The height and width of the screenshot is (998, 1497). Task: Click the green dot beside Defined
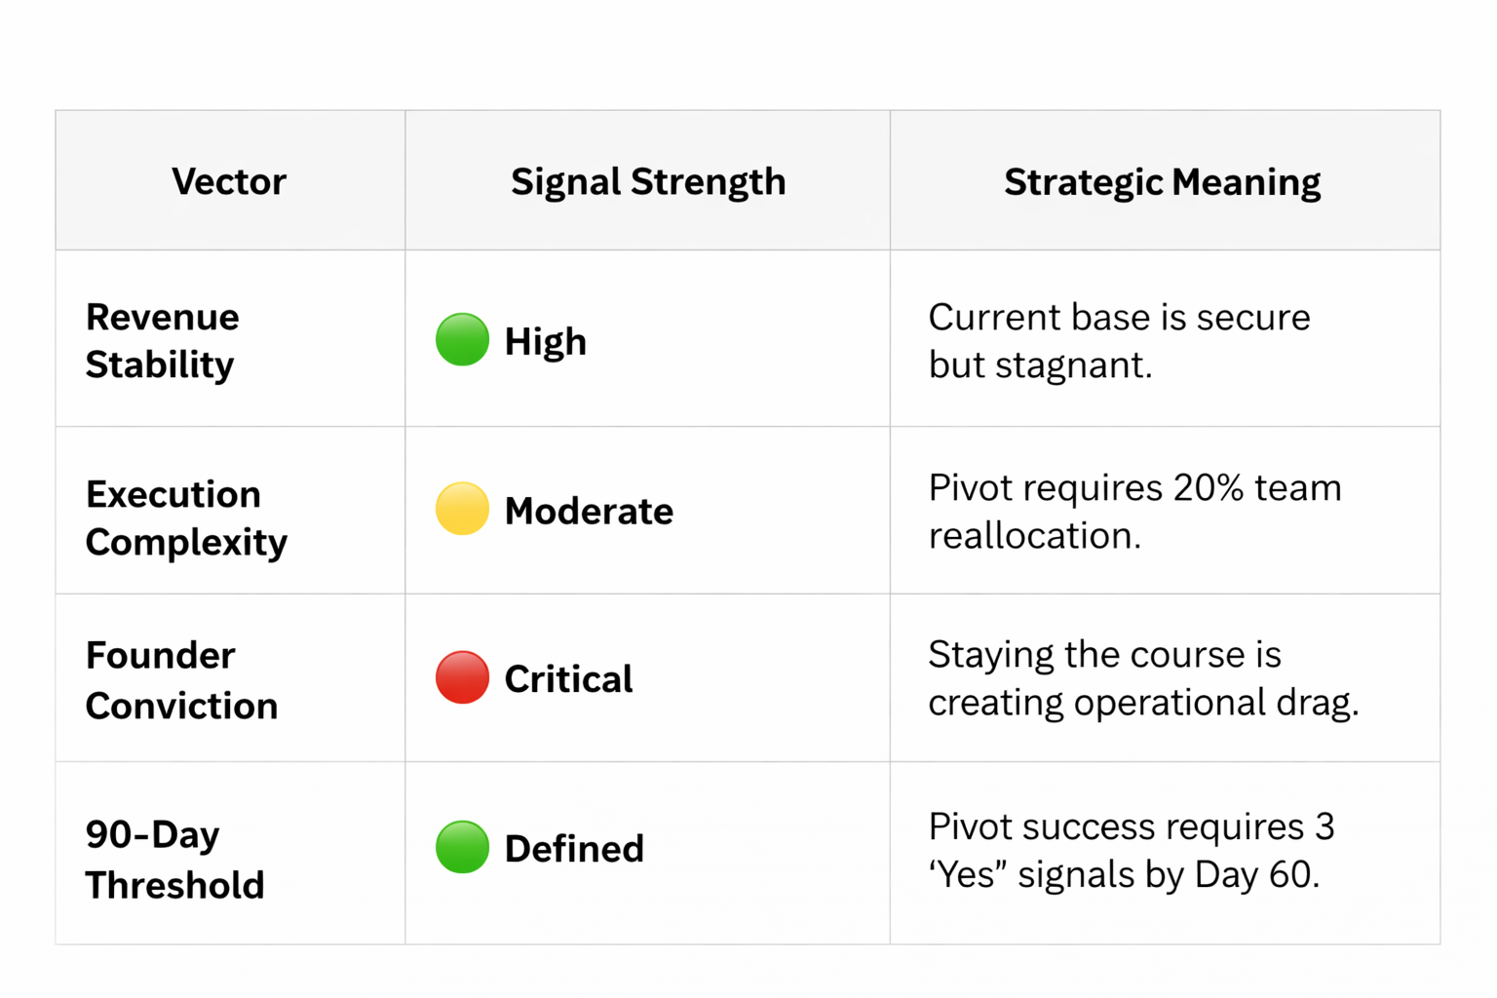point(462,847)
